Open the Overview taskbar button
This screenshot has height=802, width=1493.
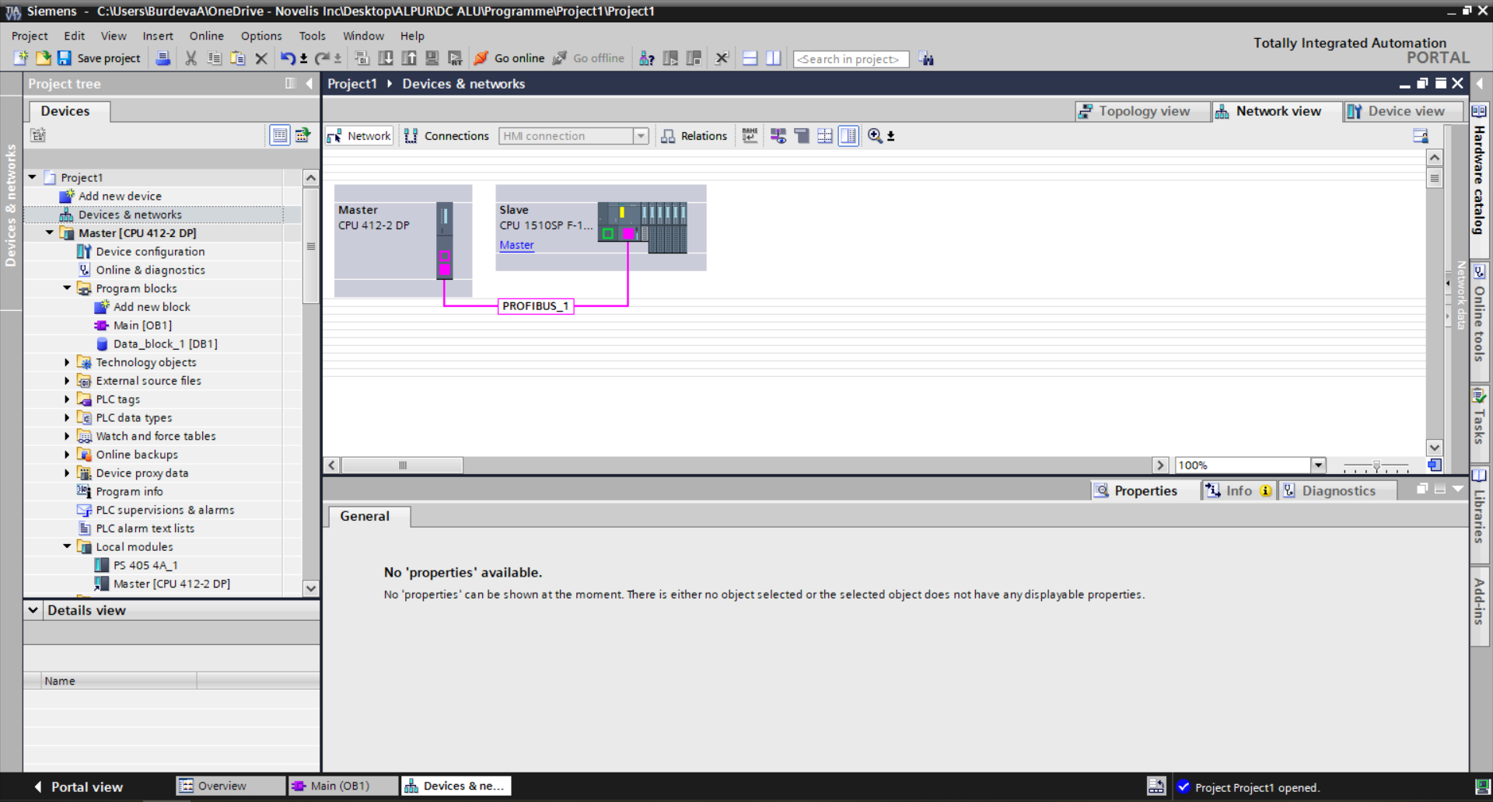(231, 786)
